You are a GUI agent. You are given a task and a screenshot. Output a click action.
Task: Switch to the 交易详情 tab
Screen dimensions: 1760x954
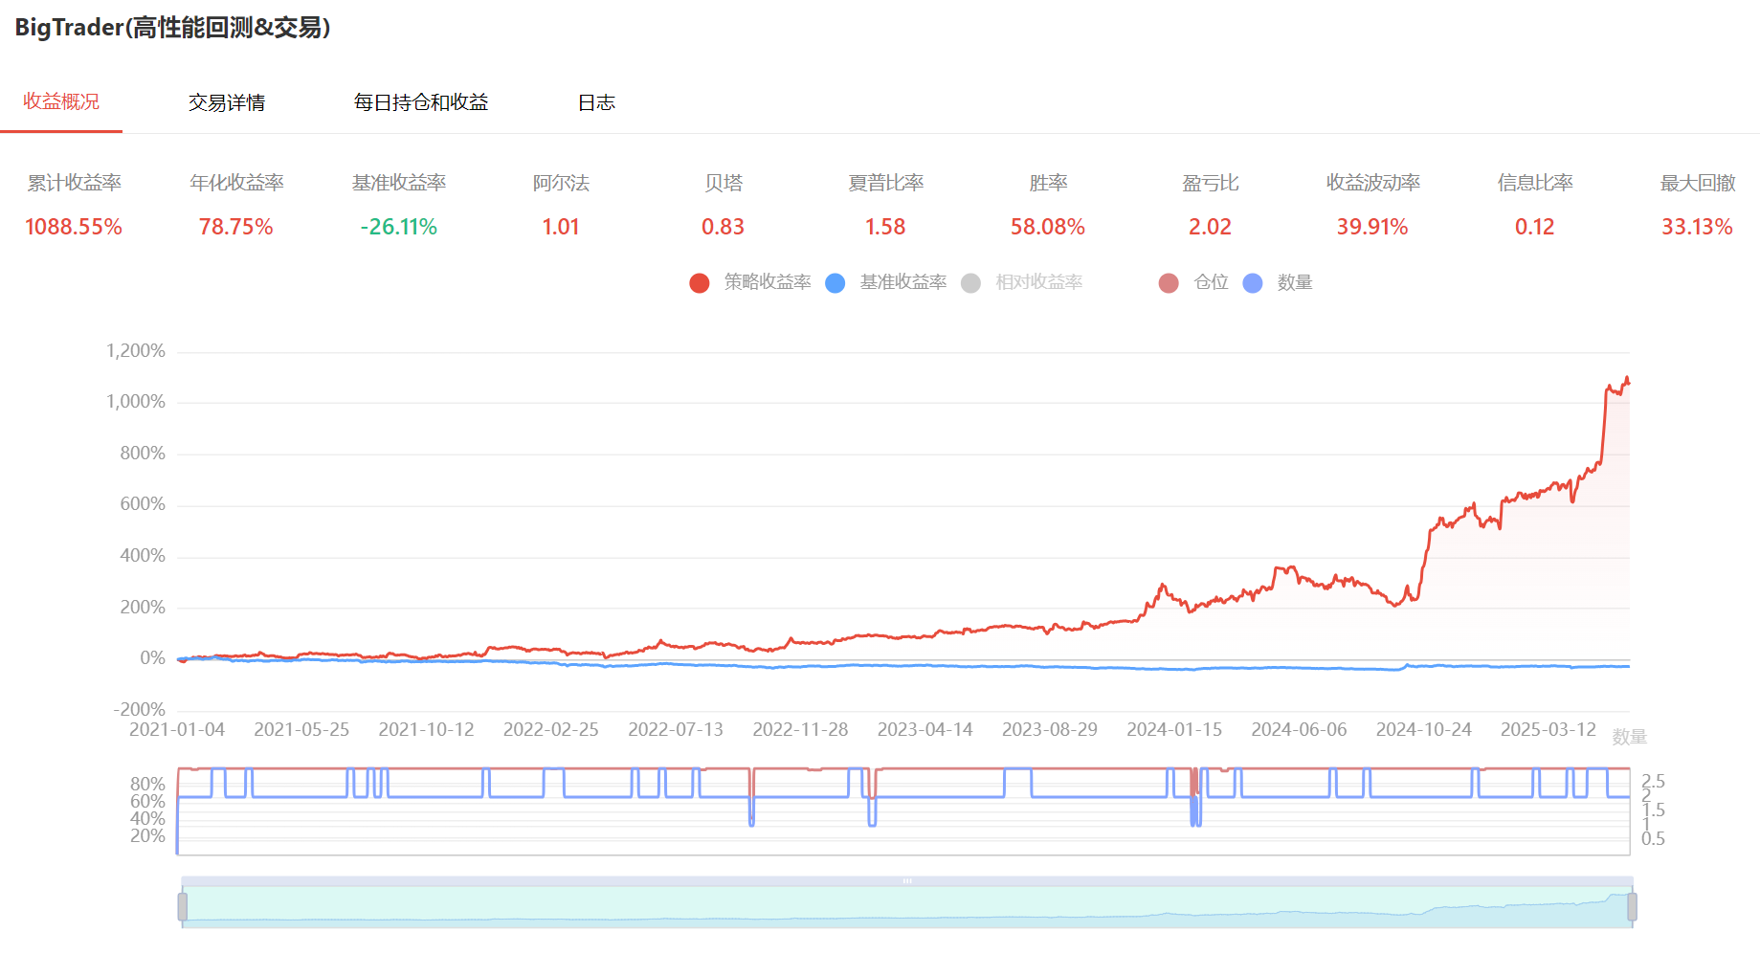pos(227,102)
